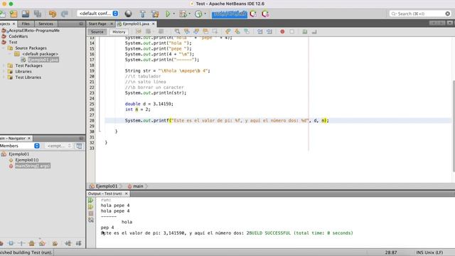Click the memory usage bar
Screen dimensions: 455x256
pyautogui.click(x=229, y=14)
